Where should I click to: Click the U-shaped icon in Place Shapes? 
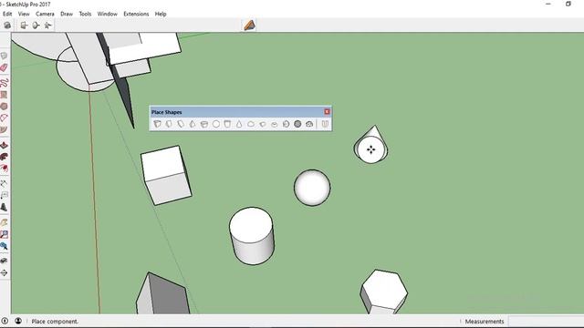pos(325,124)
